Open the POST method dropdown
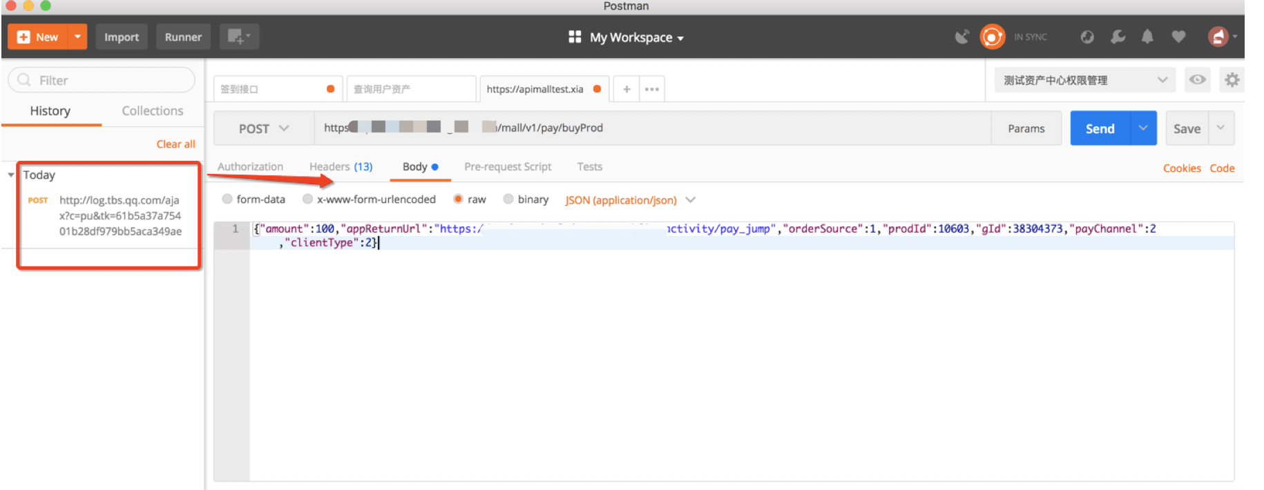 click(264, 128)
